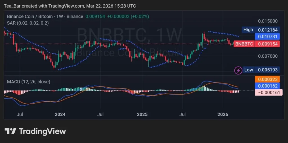Screen dimensions: 288x143
Task: Click the header price 0.009154 in green
Action: (x=95, y=17)
